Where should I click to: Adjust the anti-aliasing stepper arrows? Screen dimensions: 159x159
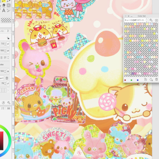pyautogui.click(x=8, y=57)
